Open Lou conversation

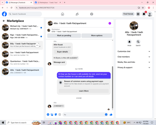[x=22, y=54]
